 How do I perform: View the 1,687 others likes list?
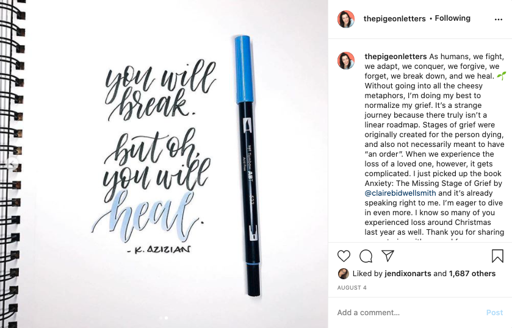click(x=472, y=274)
